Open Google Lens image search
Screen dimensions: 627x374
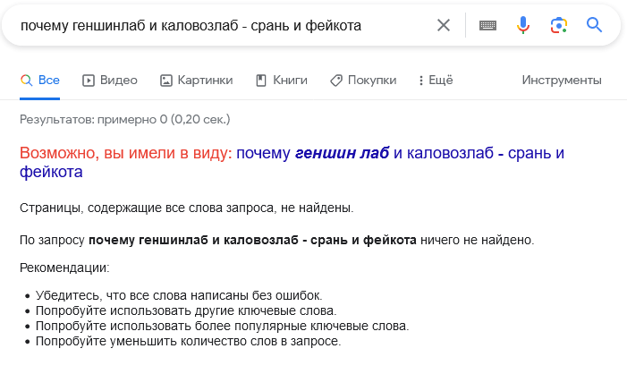559,25
